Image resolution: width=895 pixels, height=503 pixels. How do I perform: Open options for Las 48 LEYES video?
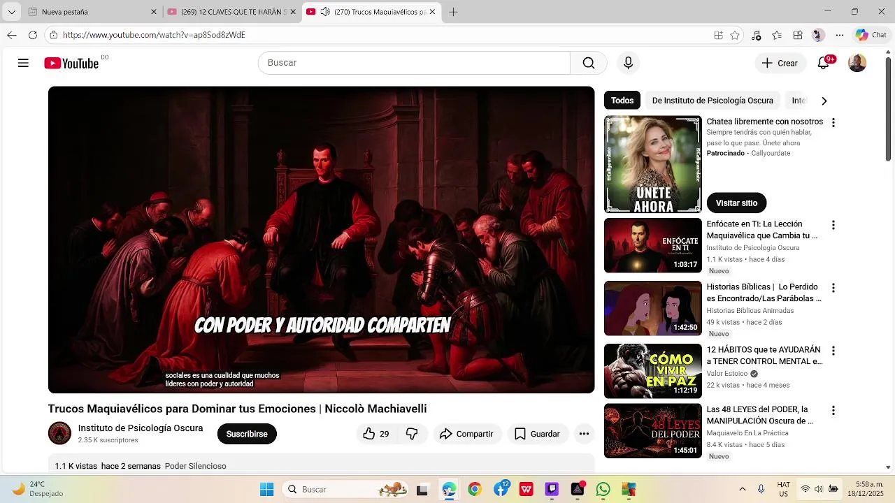(833, 410)
